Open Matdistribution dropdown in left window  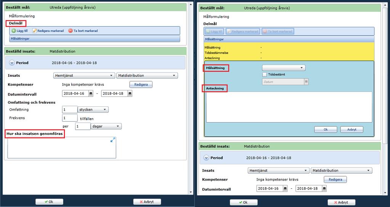[147, 75]
